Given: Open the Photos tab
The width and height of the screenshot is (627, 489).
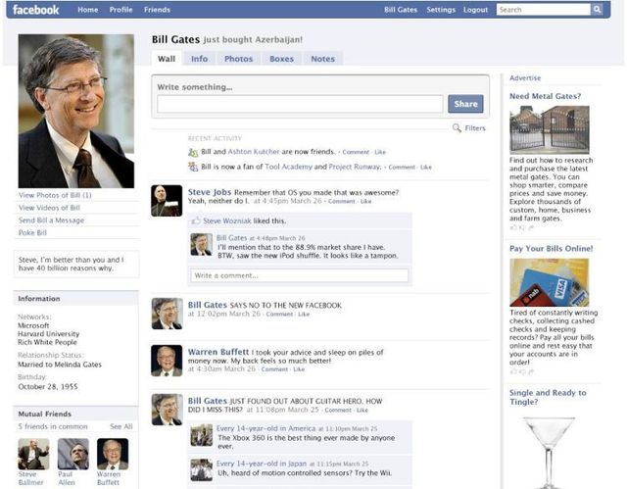Looking at the screenshot, I should coord(238,59).
